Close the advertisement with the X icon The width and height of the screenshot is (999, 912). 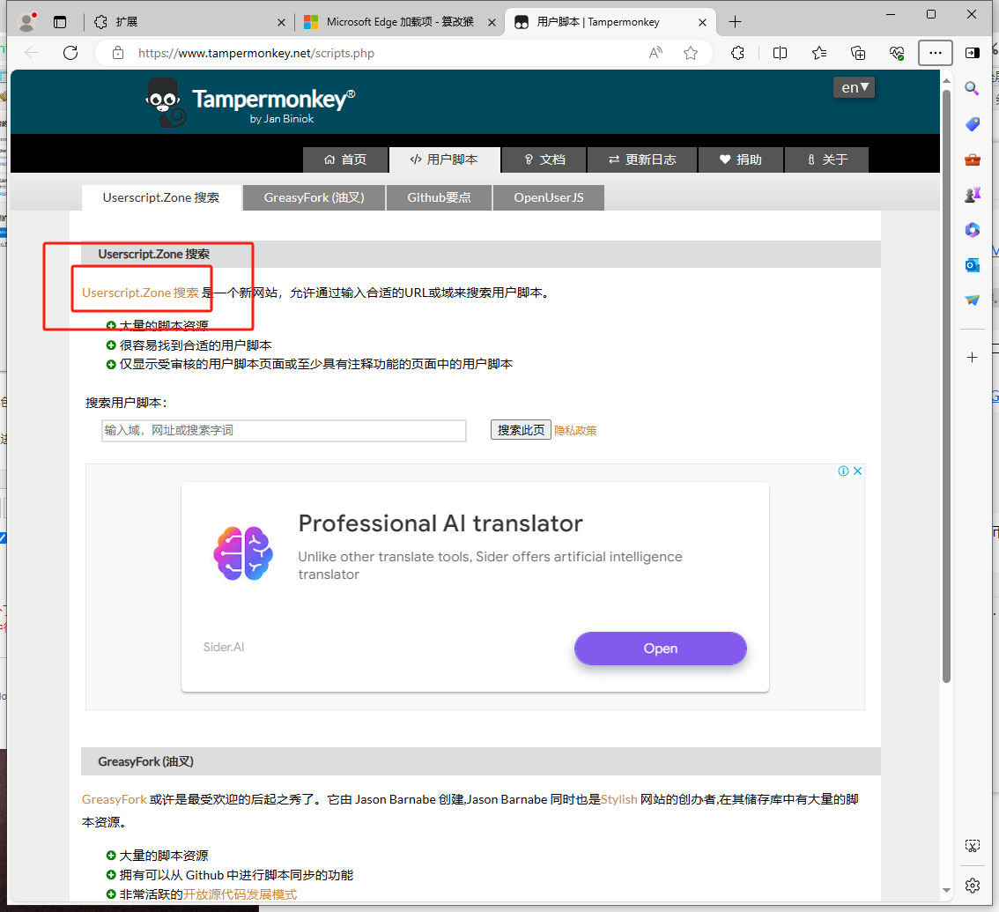point(857,471)
